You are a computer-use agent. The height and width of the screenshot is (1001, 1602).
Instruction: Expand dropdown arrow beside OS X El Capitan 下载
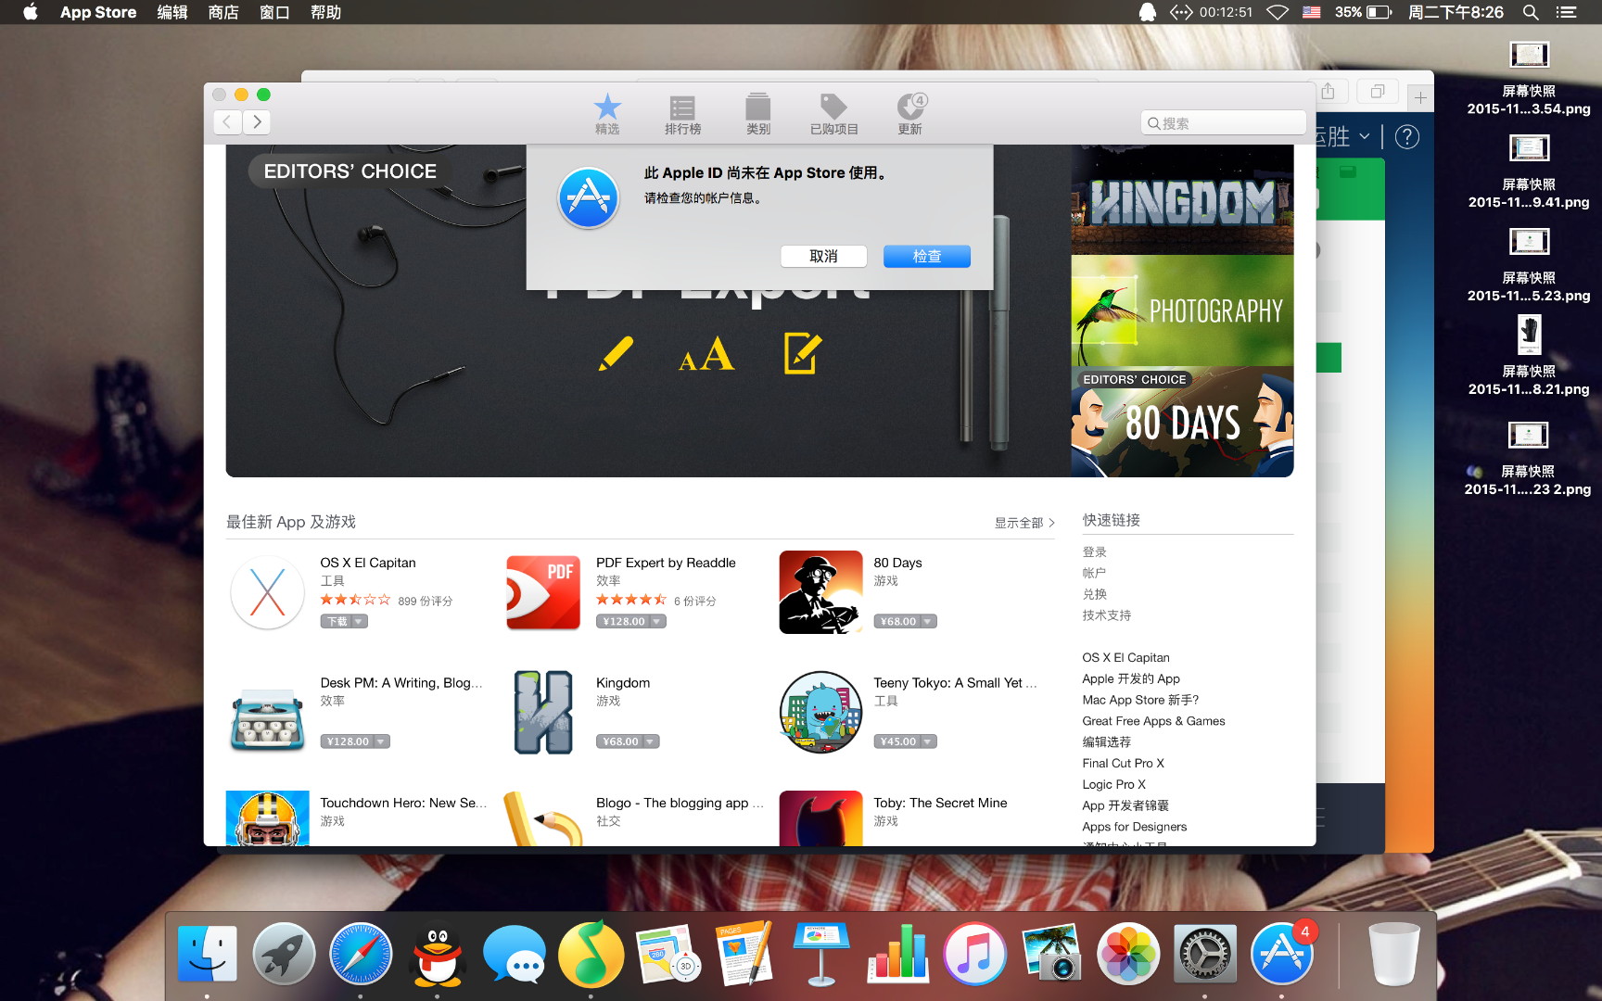point(359,622)
